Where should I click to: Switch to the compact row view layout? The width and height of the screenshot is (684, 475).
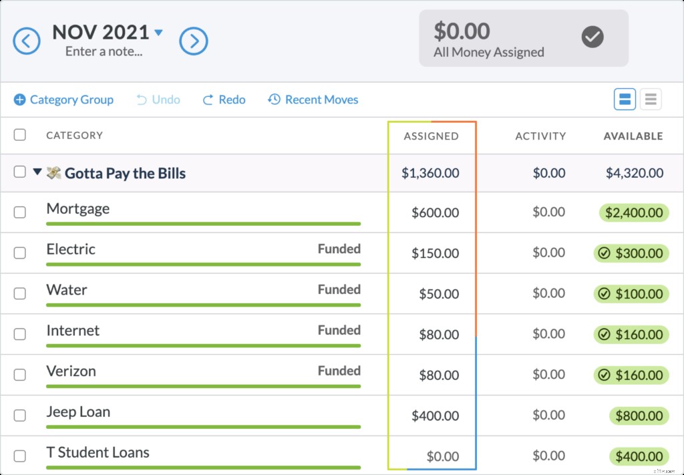650,98
